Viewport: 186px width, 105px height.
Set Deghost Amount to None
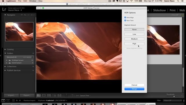coord(134,29)
